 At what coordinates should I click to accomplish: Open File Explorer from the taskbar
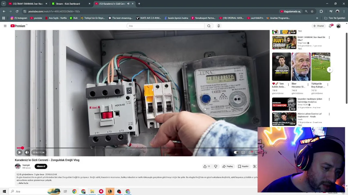[x=92, y=191]
